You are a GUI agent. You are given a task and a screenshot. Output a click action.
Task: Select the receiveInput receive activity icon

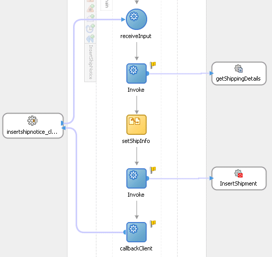pyautogui.click(x=137, y=19)
